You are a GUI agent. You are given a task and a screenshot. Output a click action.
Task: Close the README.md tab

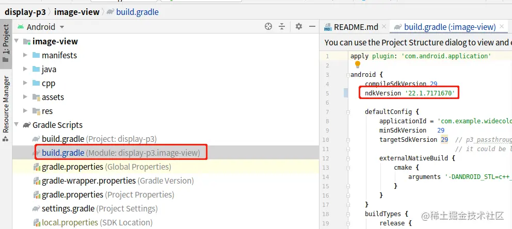(383, 26)
